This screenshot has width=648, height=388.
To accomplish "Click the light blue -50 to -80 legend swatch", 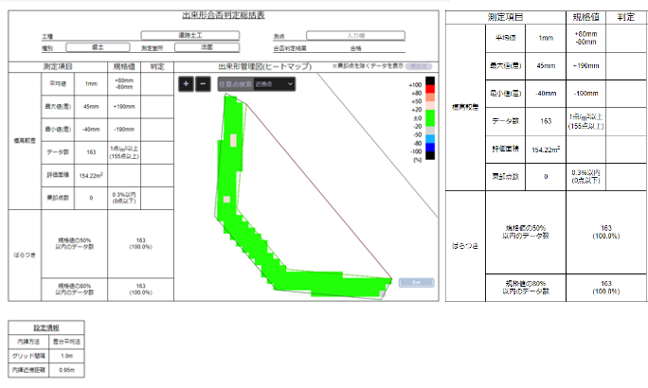I will (430, 139).
